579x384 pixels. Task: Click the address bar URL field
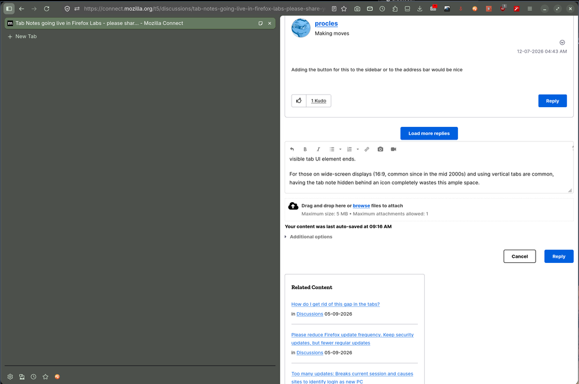pos(204,9)
